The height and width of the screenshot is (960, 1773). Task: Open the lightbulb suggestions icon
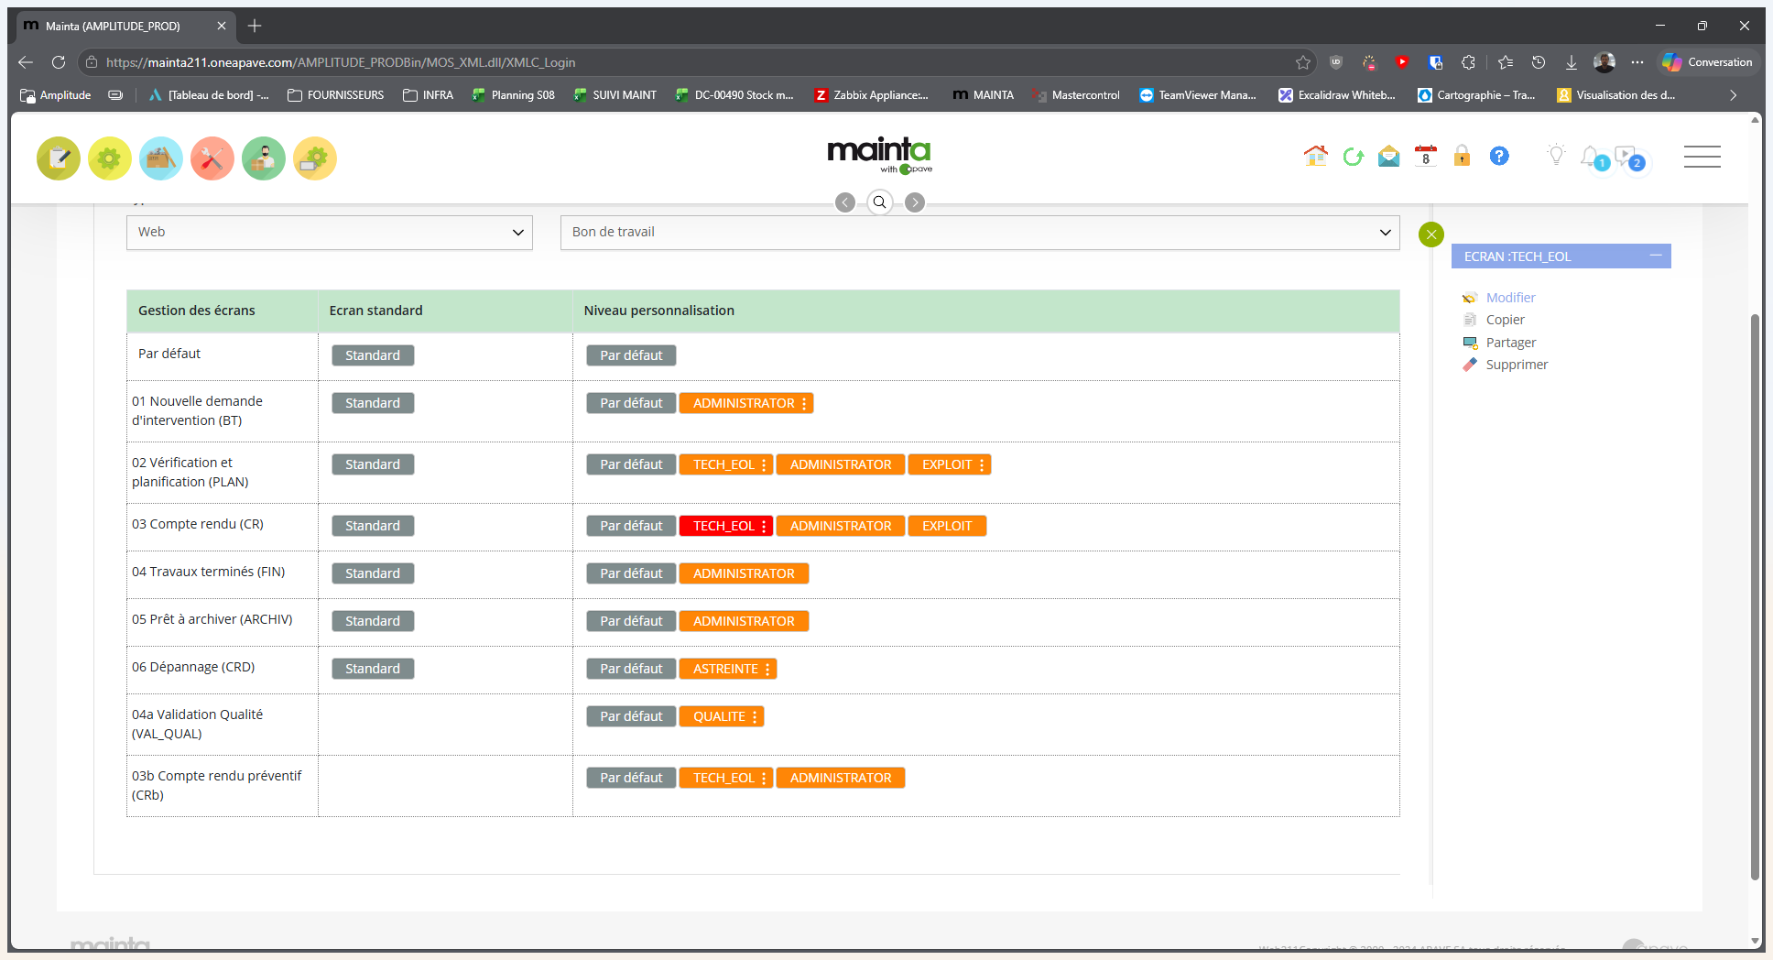(x=1556, y=155)
